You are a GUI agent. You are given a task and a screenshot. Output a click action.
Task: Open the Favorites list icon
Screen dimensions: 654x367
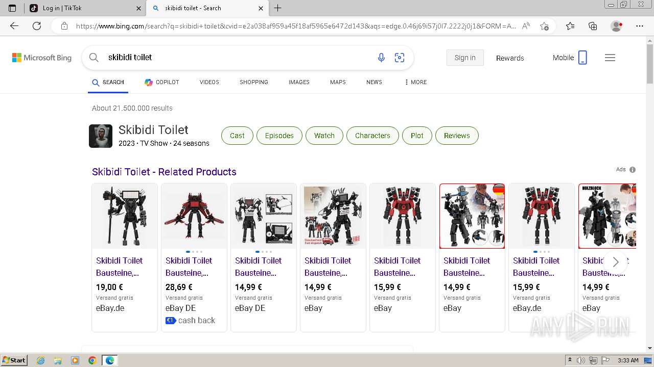point(570,26)
